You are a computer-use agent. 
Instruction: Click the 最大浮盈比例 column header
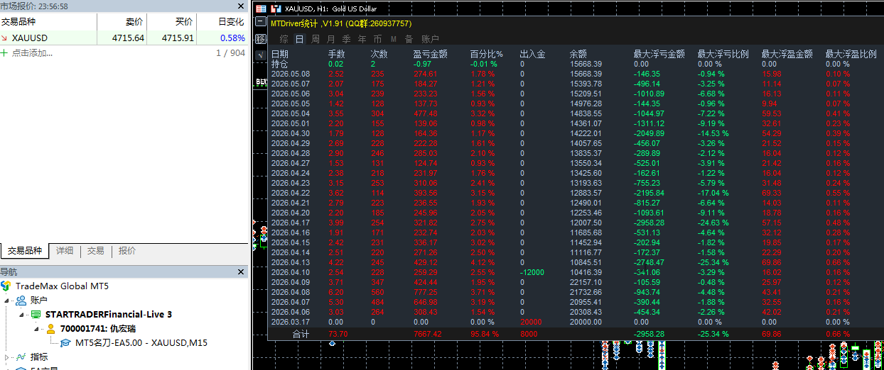click(x=851, y=54)
